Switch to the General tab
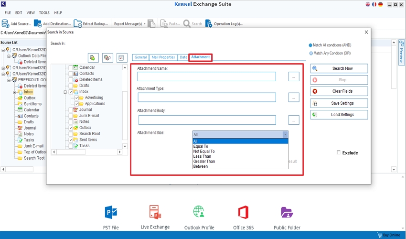The image size is (406, 239). pos(140,57)
